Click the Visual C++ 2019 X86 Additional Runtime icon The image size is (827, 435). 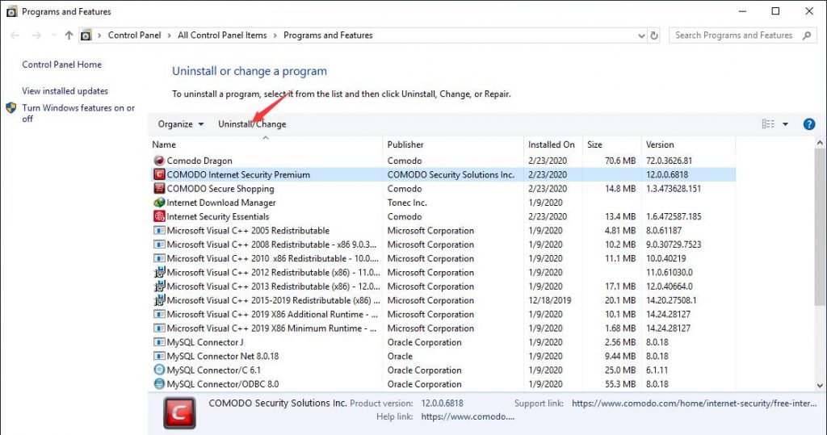tap(159, 314)
